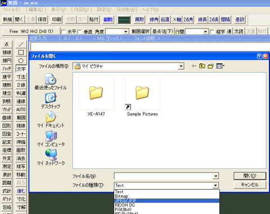Activate the 寸法 dimension tool
This screenshot has width=270, height=214.
pyautogui.click(x=21, y=77)
